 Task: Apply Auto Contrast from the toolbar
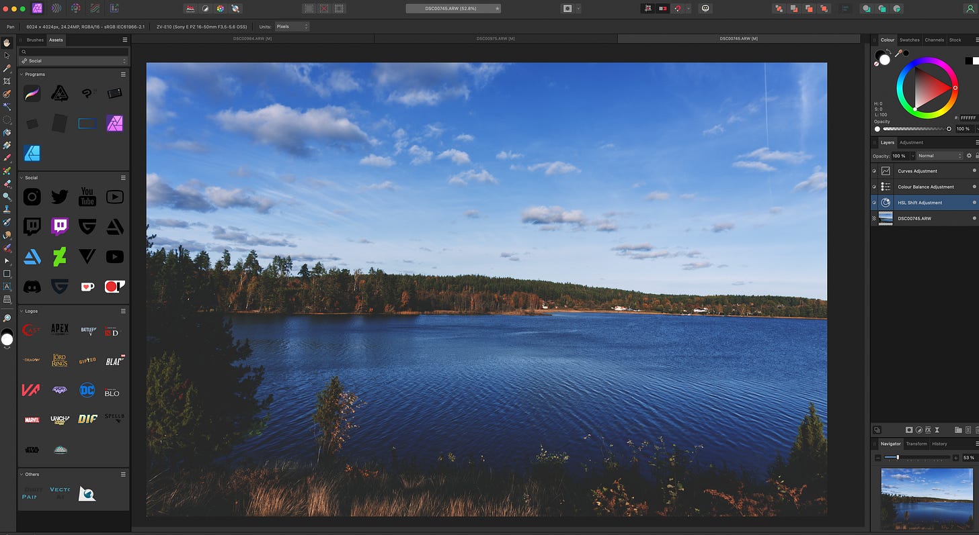point(206,9)
